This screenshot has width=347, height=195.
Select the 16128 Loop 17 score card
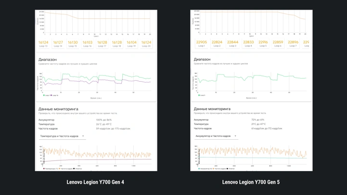click(x=102, y=44)
